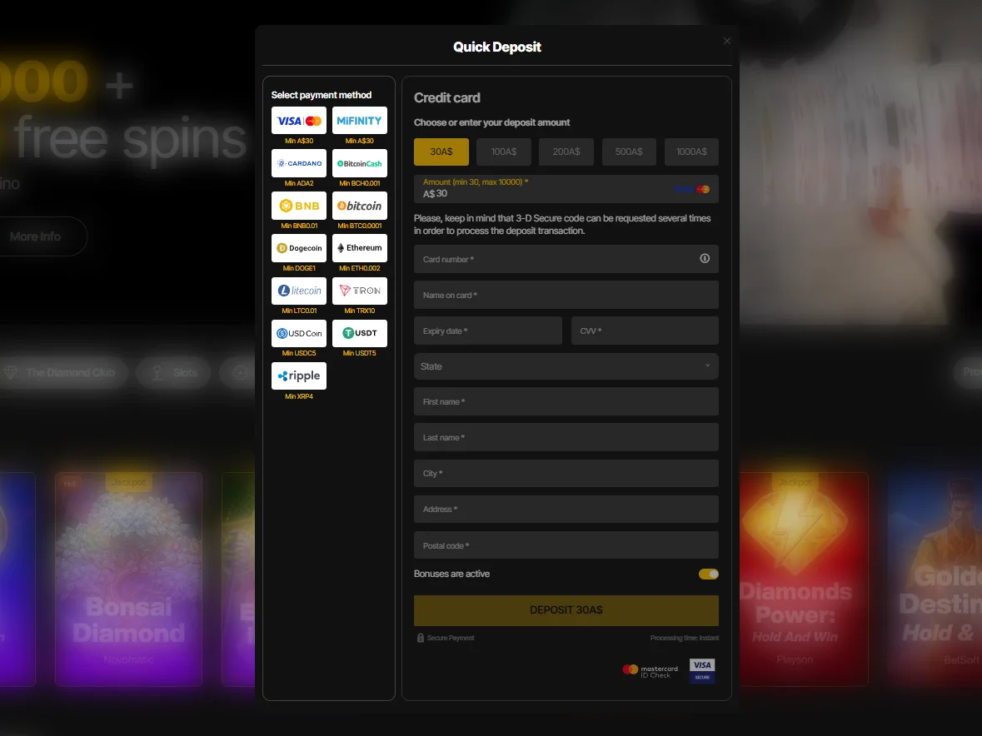Choose MiFinity payment method
The width and height of the screenshot is (982, 736).
(360, 120)
